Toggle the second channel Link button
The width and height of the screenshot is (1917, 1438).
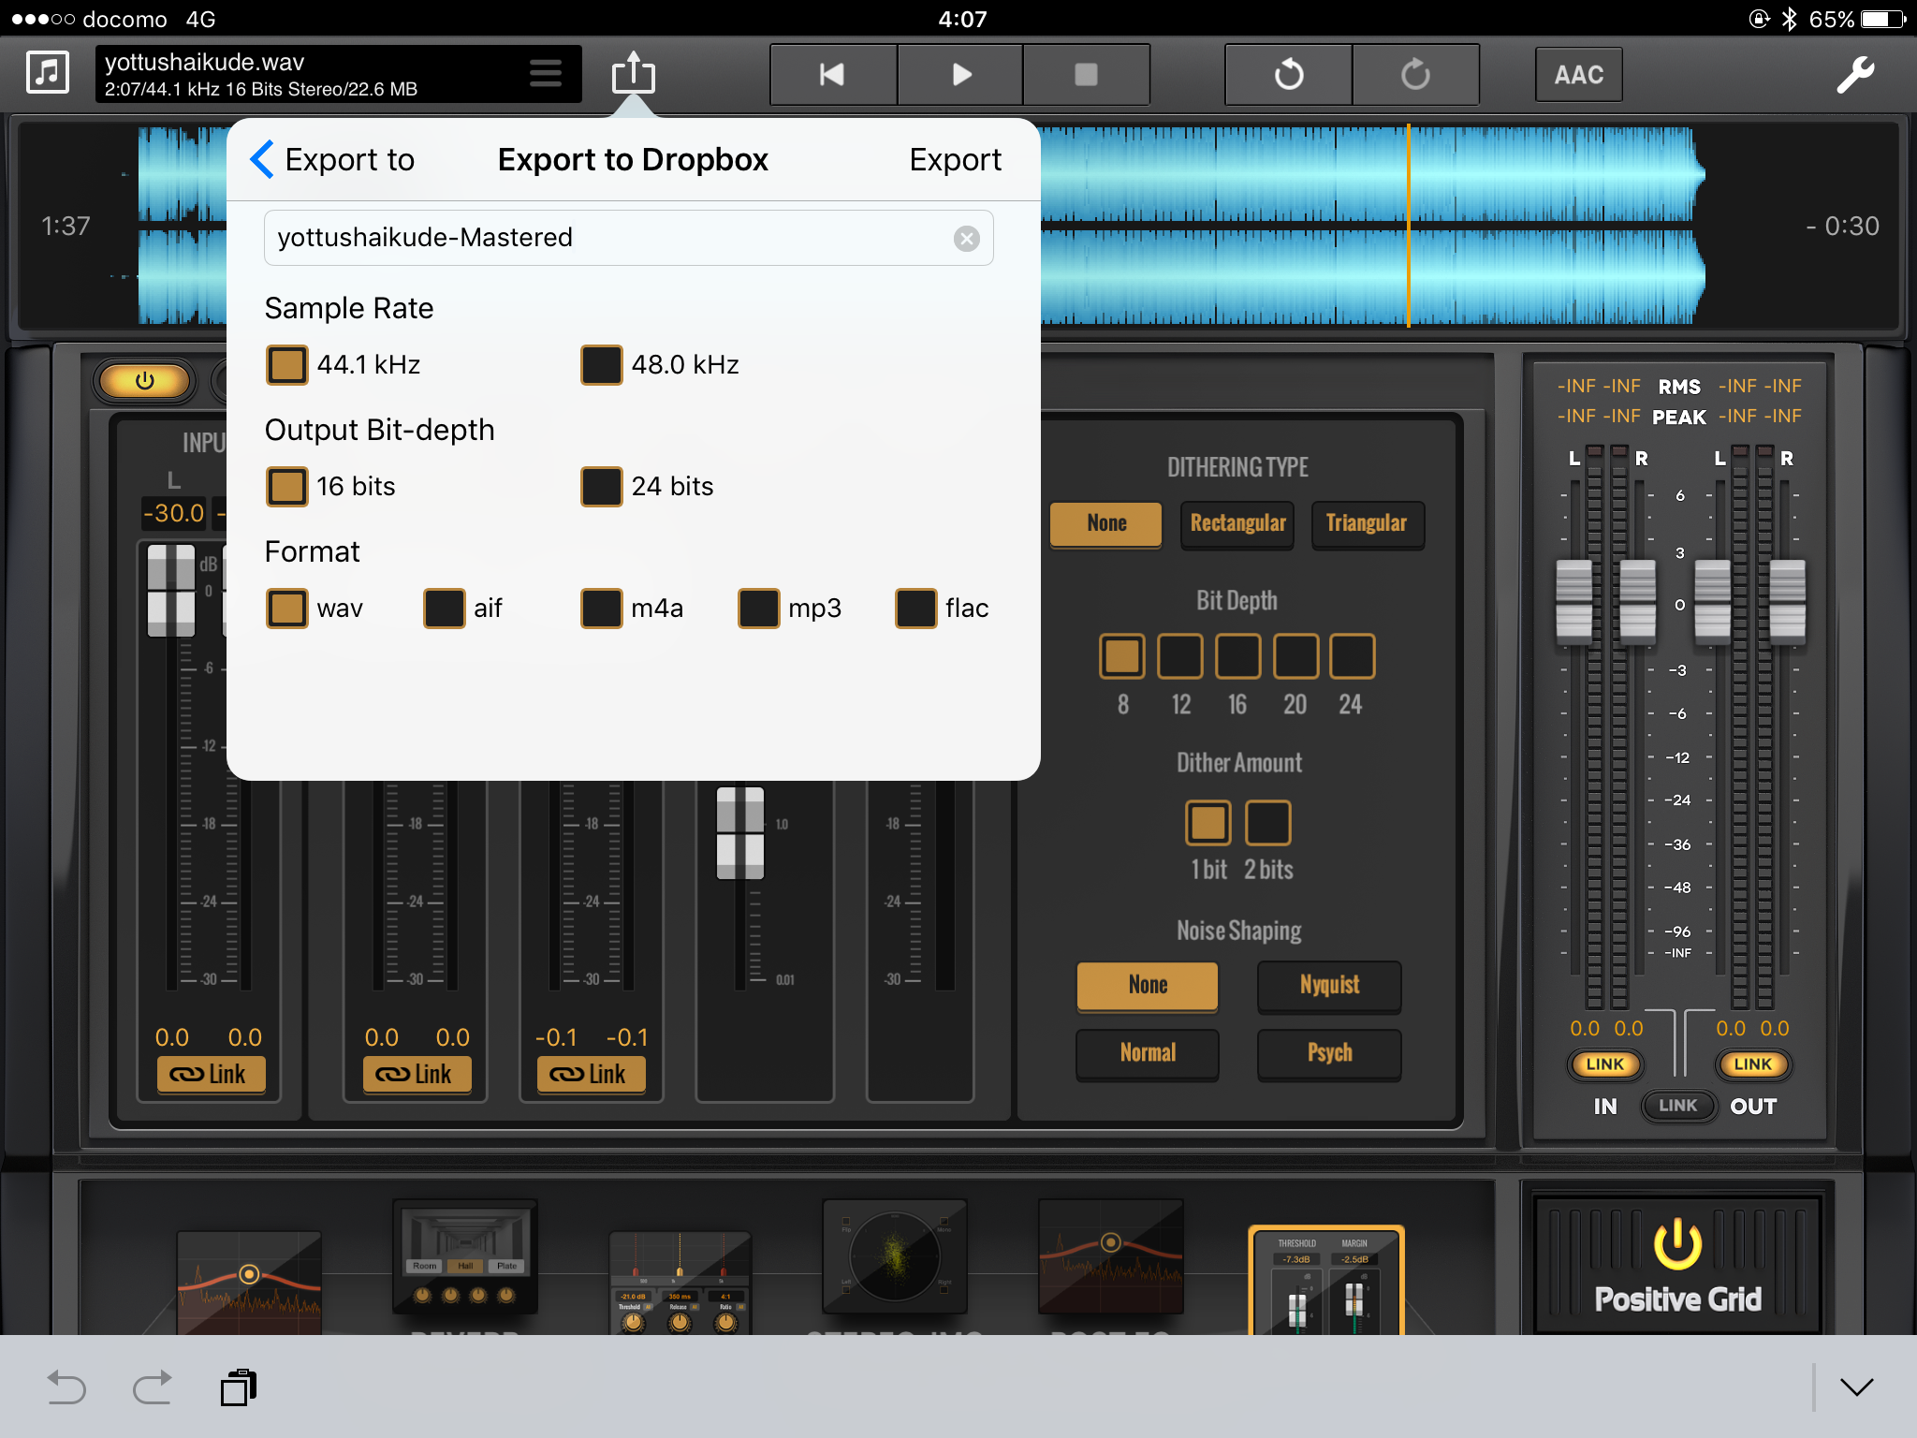pos(417,1075)
